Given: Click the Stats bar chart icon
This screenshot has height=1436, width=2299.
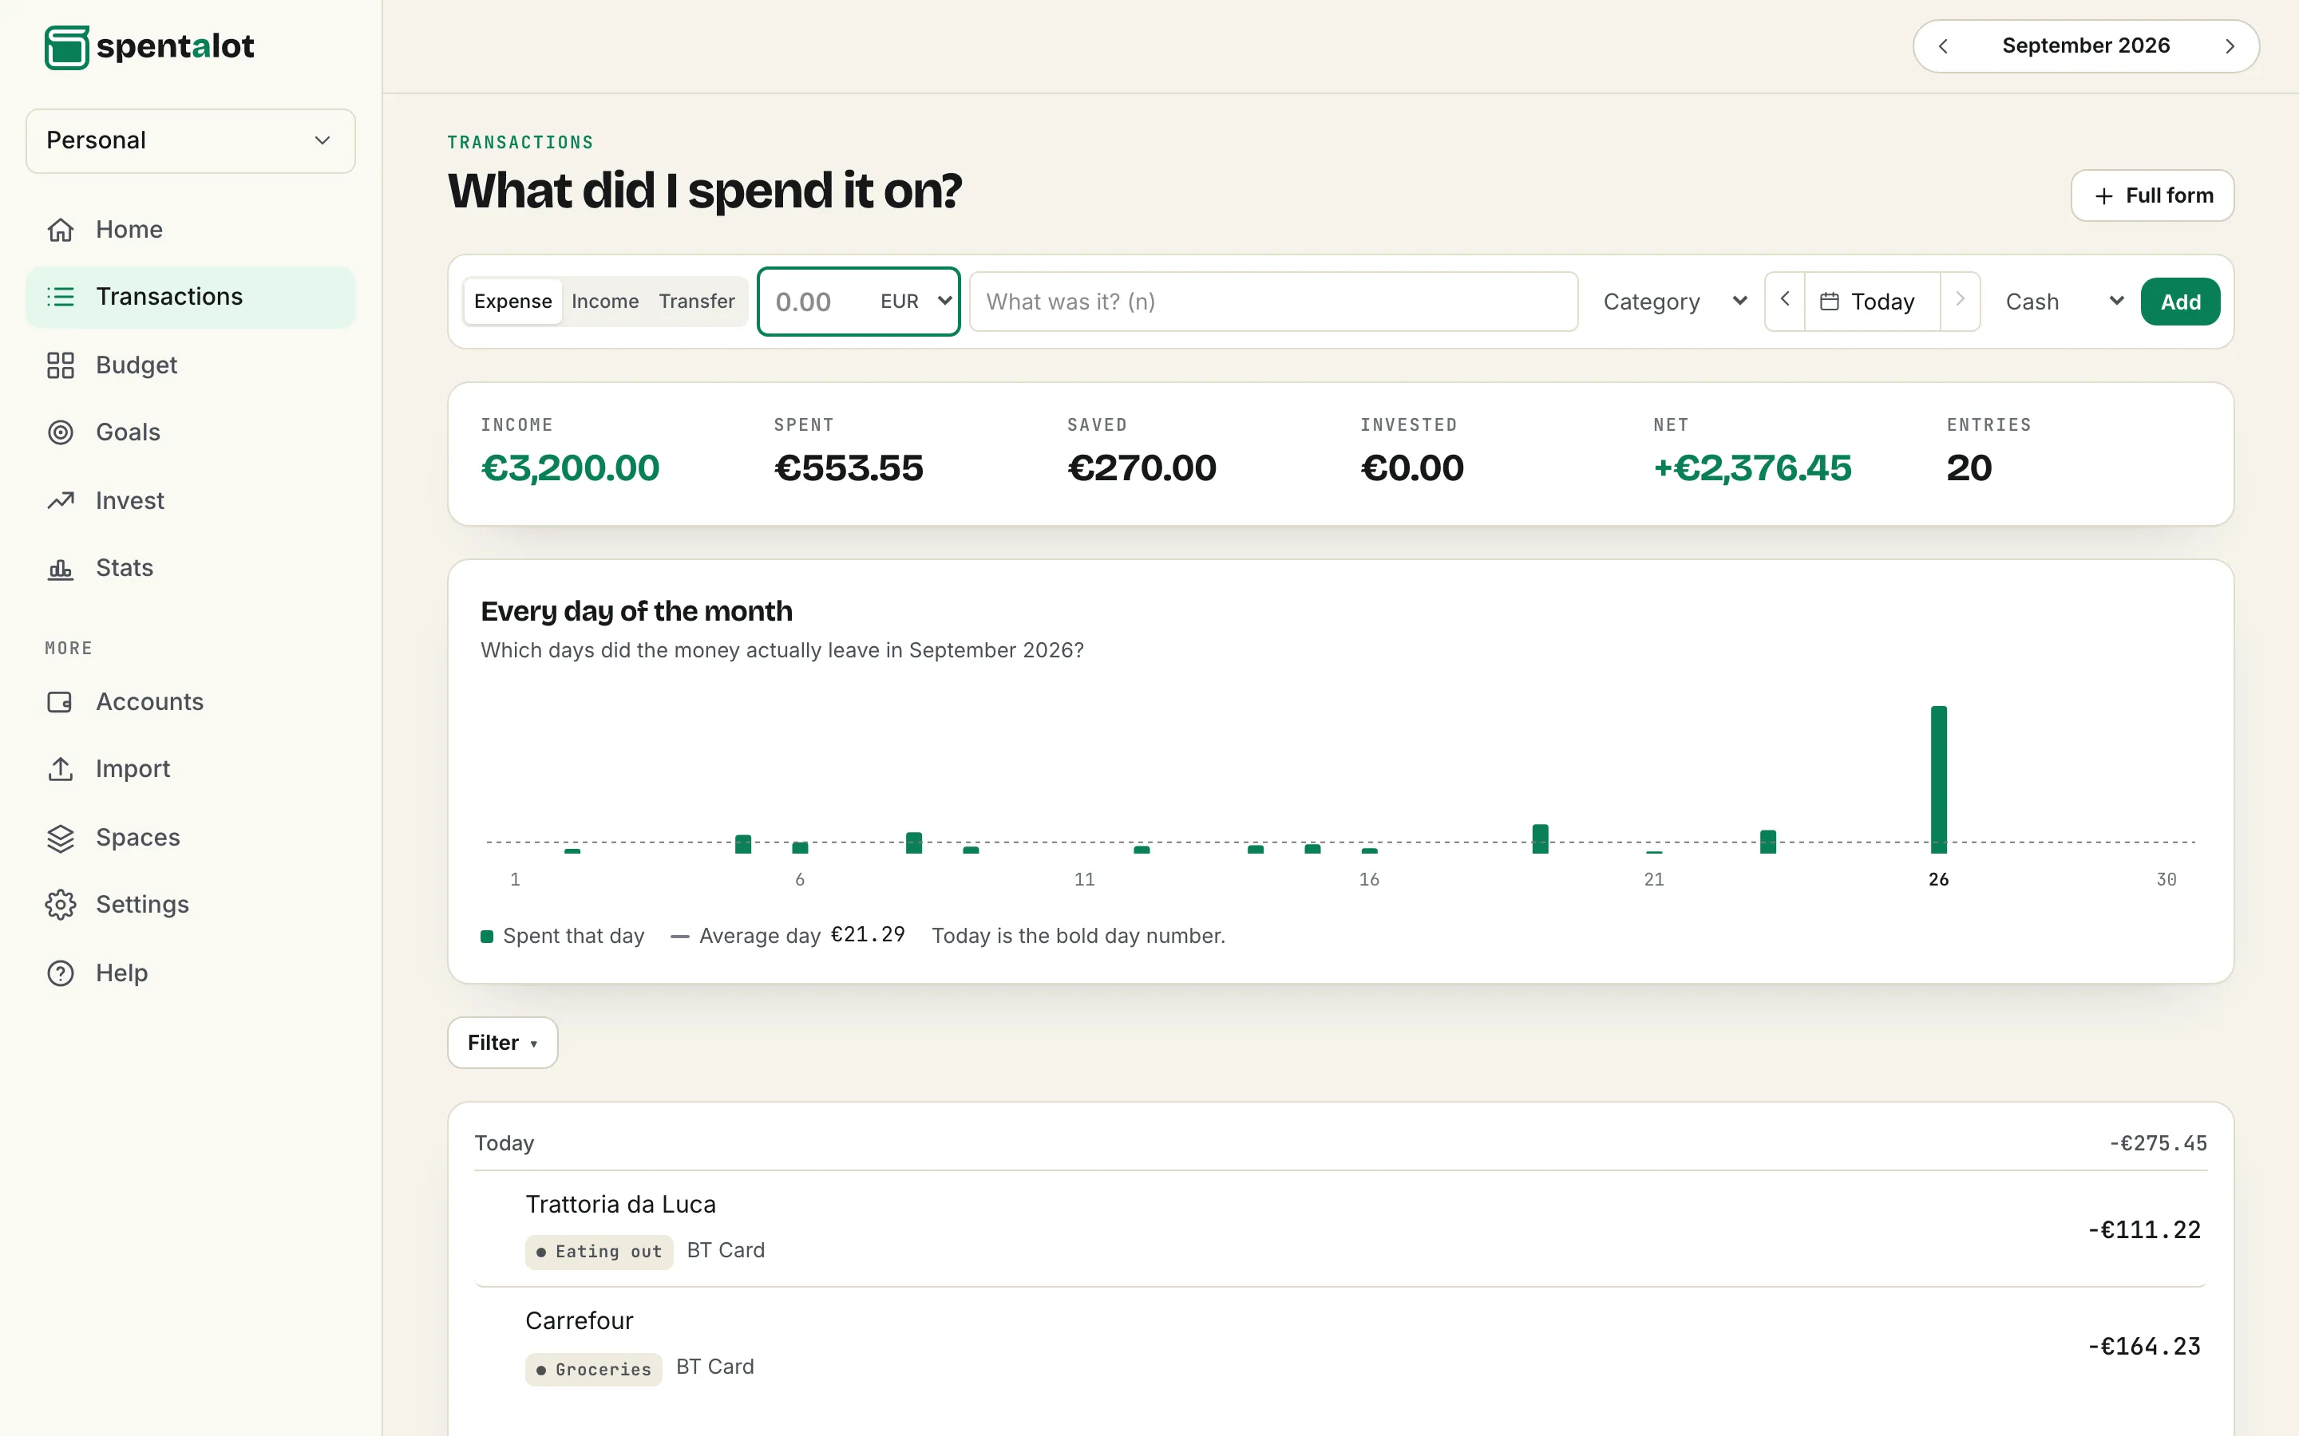Looking at the screenshot, I should (x=61, y=568).
